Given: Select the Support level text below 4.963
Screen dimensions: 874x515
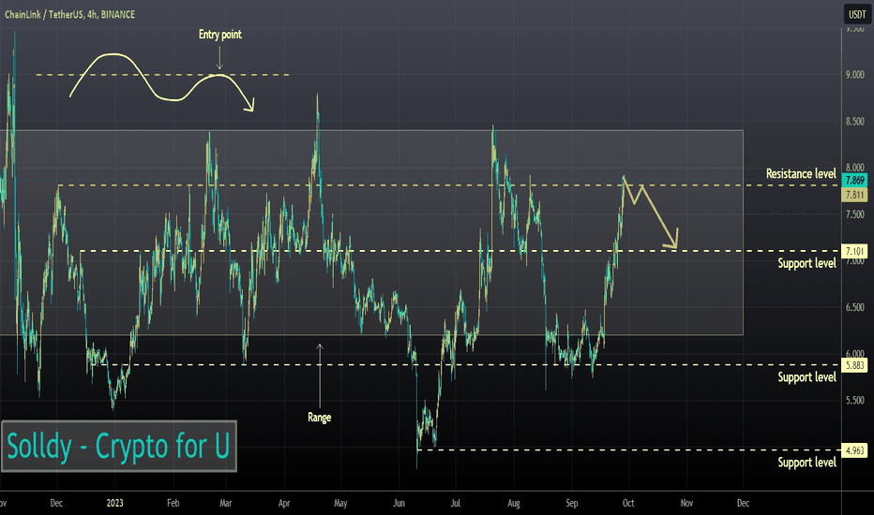Looking at the screenshot, I should pyautogui.click(x=807, y=463).
